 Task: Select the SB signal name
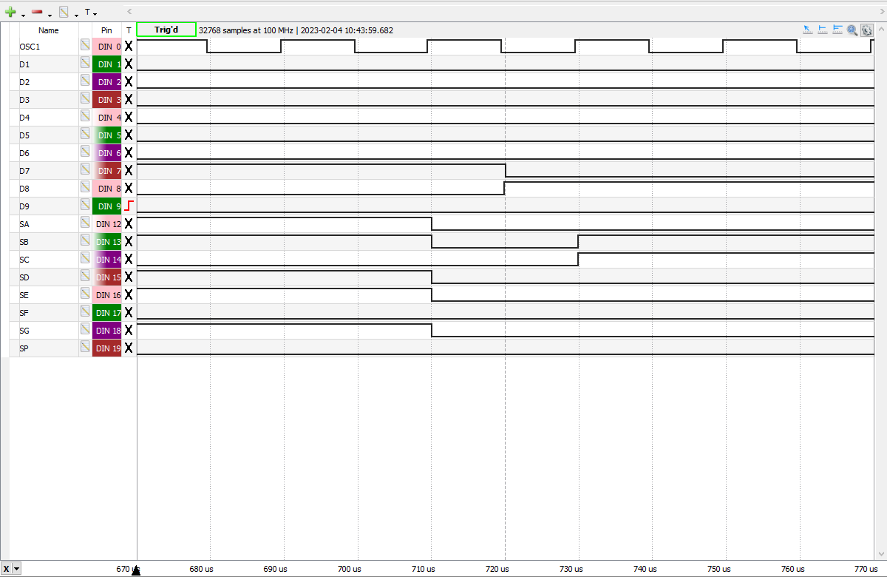coord(24,242)
